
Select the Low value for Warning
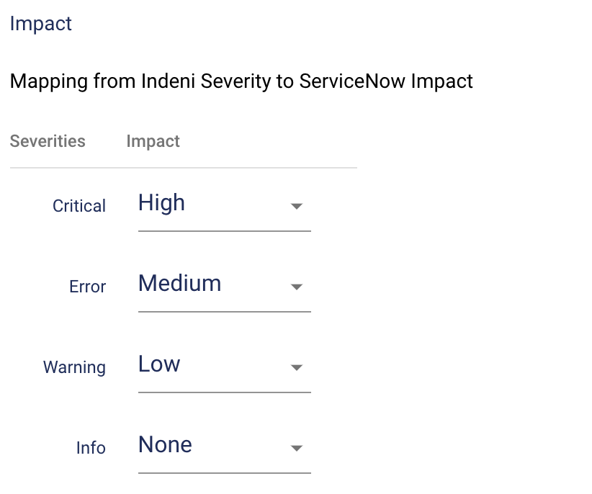click(x=159, y=364)
